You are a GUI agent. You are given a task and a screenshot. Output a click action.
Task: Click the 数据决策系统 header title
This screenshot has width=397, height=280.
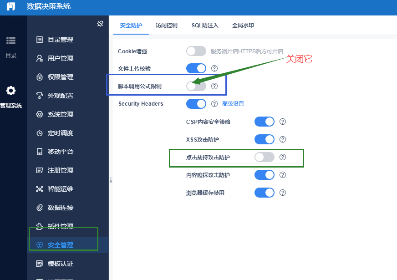(49, 6)
